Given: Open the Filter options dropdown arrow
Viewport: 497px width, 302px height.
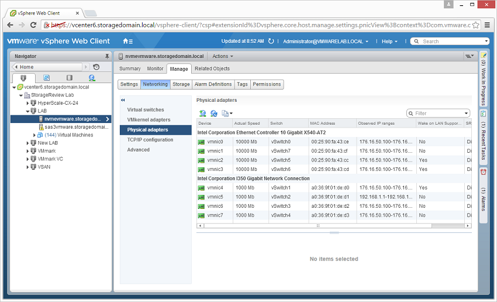Looking at the screenshot, I should [x=466, y=114].
